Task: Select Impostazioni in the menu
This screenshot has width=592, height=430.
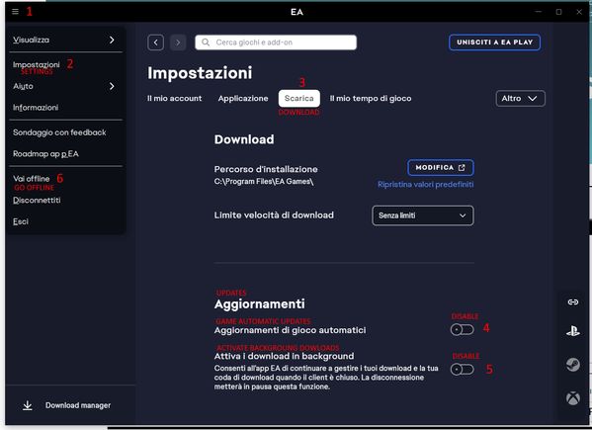Action: point(37,64)
